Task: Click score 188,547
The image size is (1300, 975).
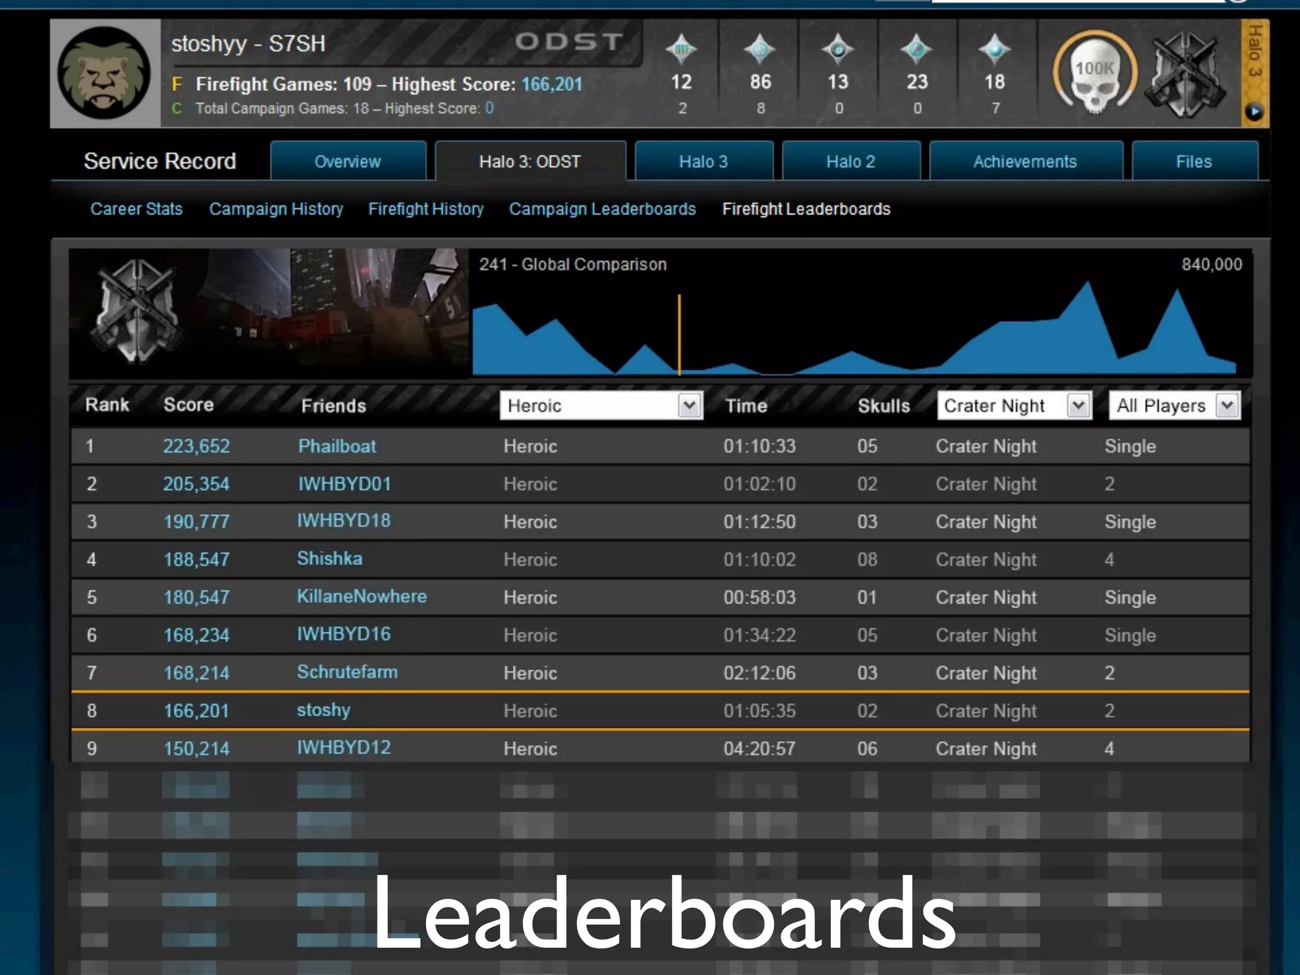Action: click(x=196, y=559)
